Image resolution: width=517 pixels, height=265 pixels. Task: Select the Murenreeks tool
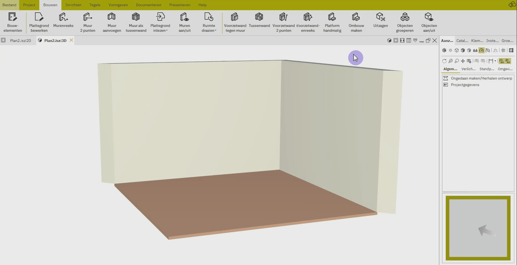[x=64, y=22]
